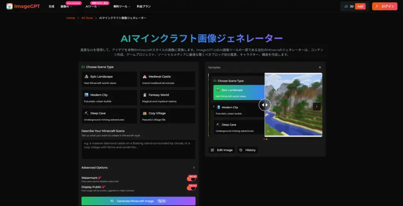The width and height of the screenshot is (403, 206).
Task: Click the Generate Minecraft Image button
Action: 139,201
